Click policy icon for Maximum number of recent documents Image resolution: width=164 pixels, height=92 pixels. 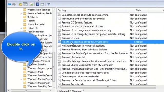click(x=59, y=19)
